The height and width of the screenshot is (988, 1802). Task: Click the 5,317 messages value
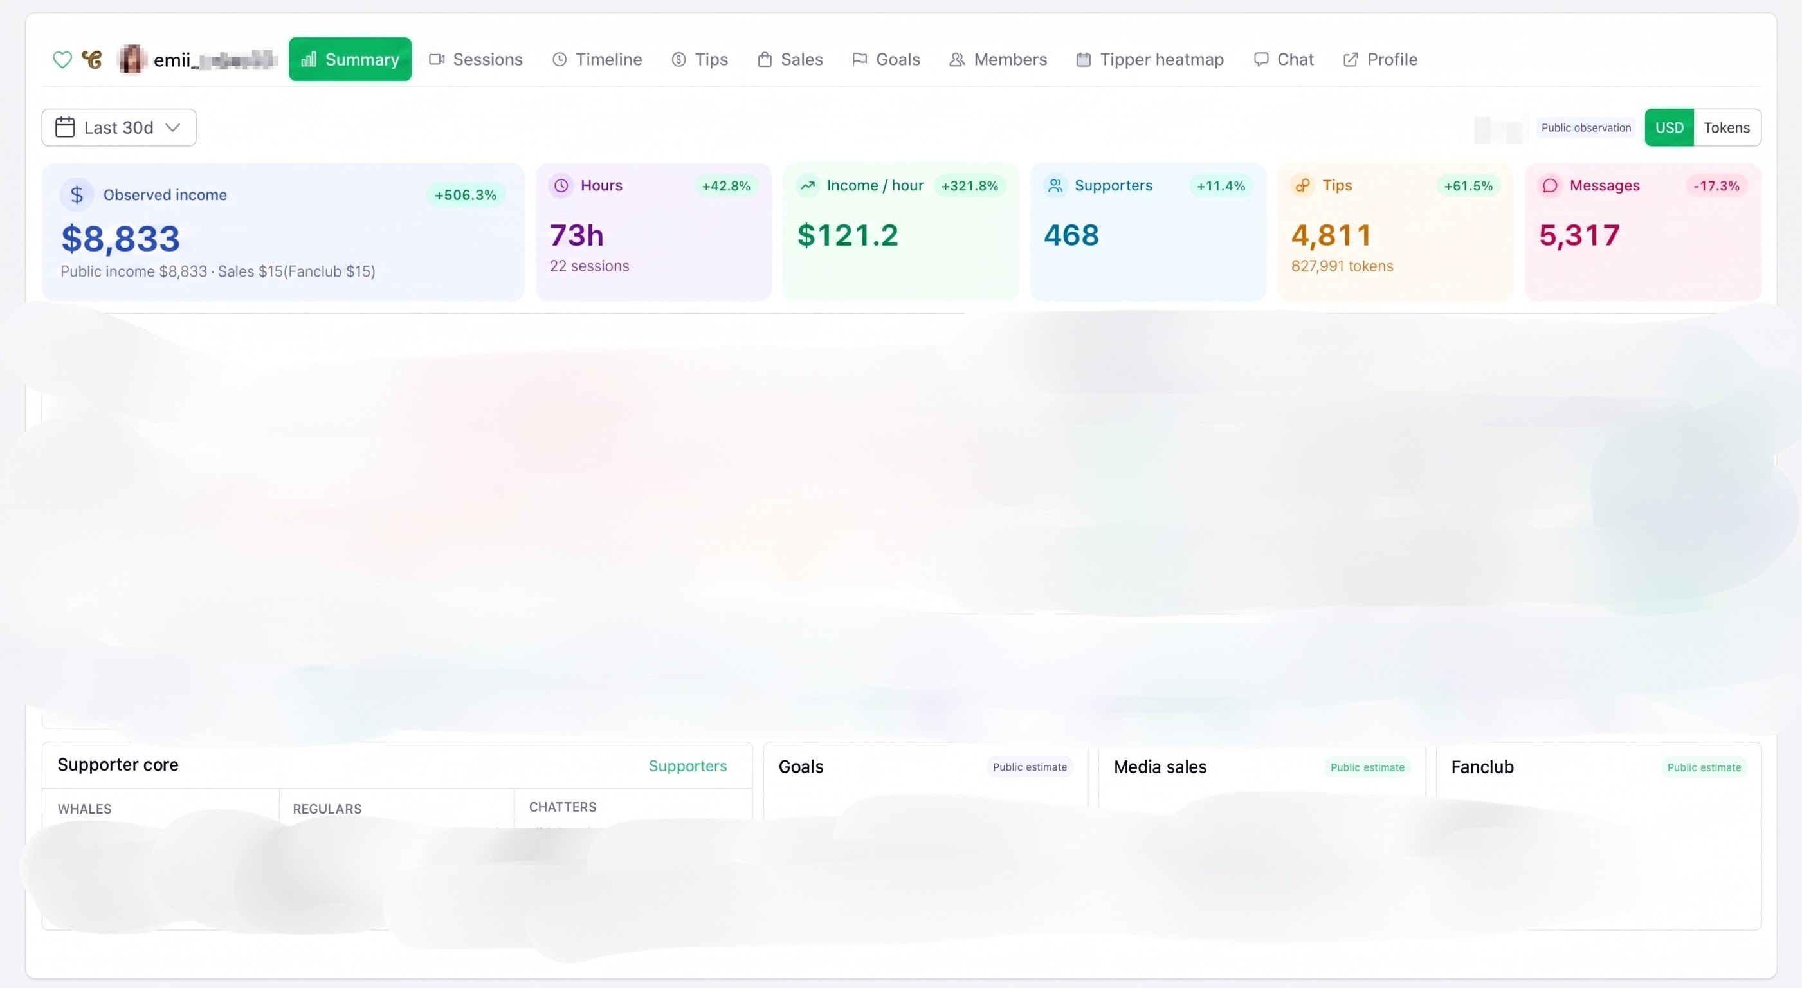[x=1579, y=235]
